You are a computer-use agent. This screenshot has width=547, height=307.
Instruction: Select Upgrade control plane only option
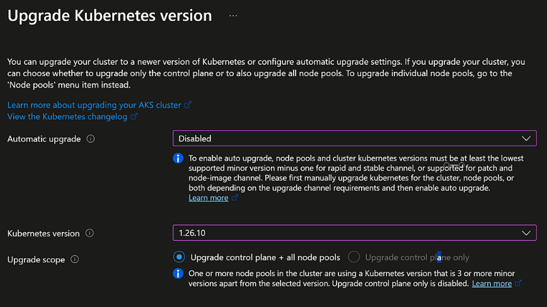(354, 257)
